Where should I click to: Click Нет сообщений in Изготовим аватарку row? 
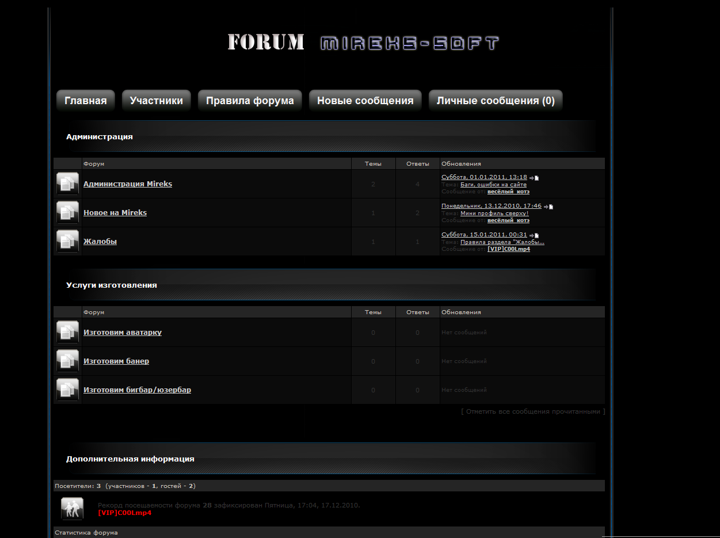coord(464,333)
